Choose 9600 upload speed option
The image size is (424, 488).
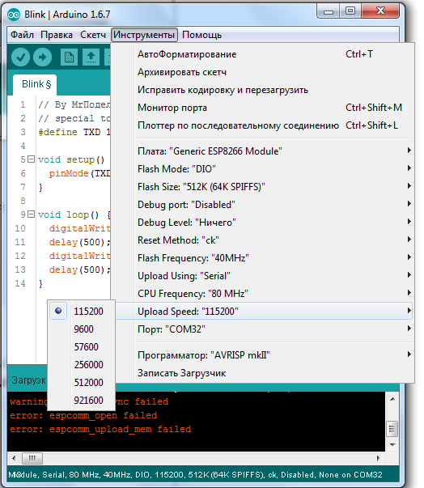(x=82, y=329)
